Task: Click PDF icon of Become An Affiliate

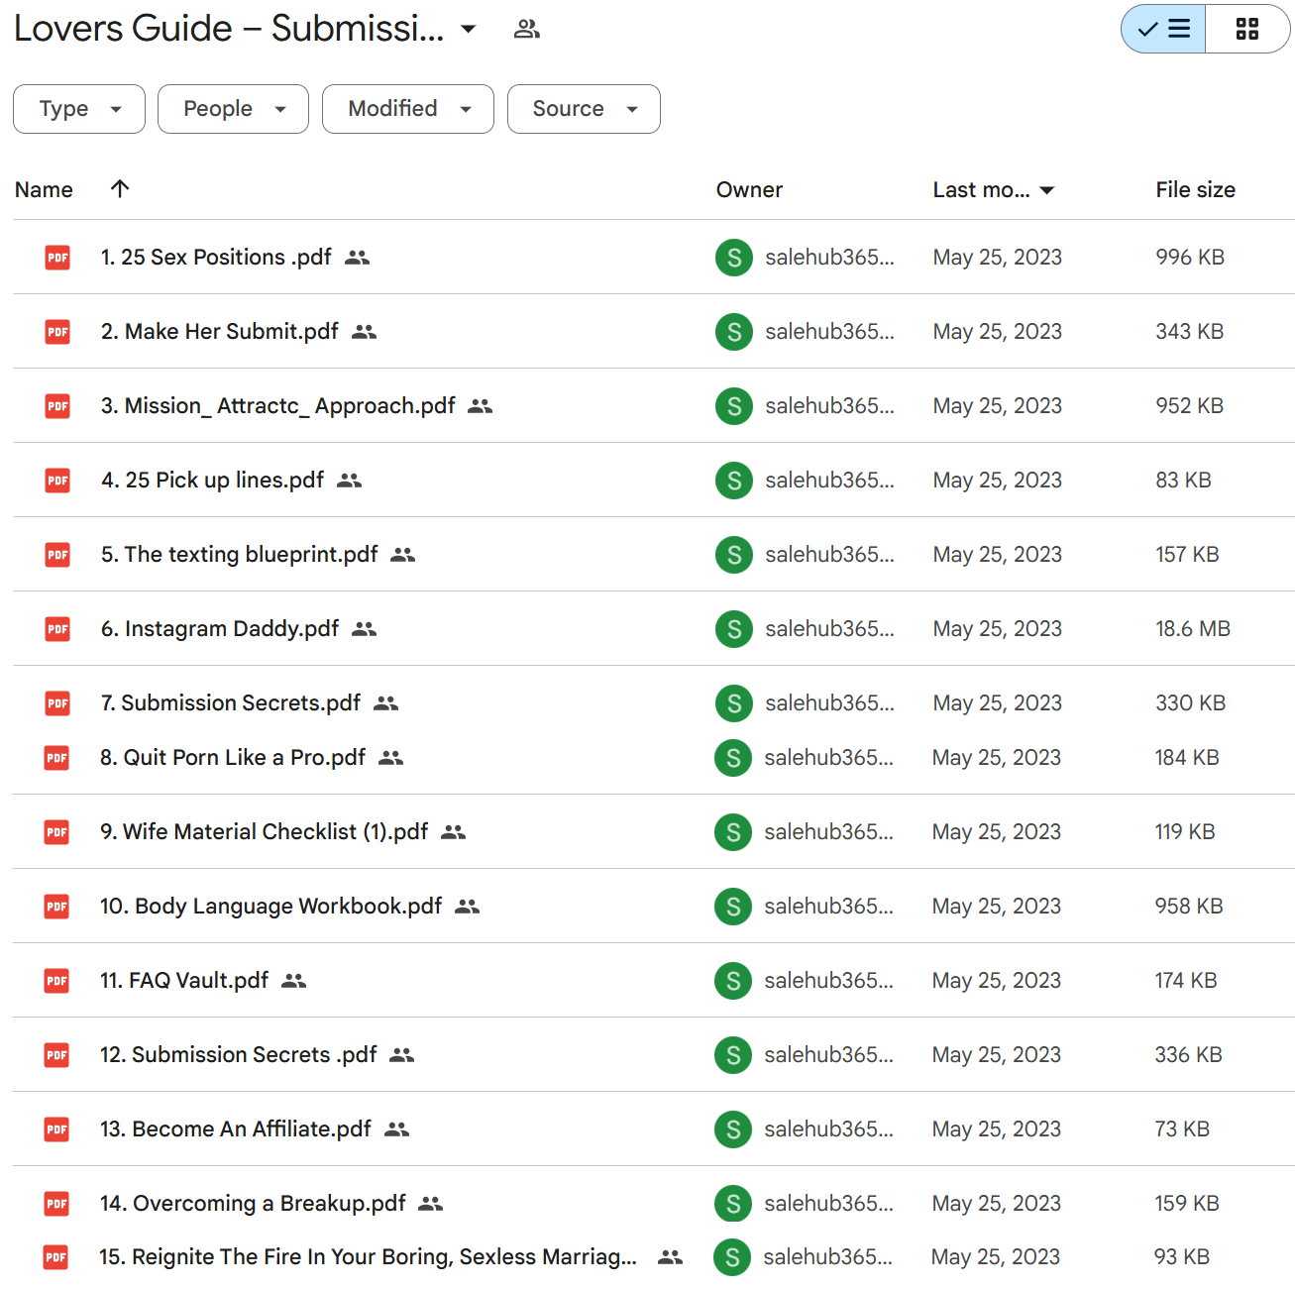Action: 56,1129
